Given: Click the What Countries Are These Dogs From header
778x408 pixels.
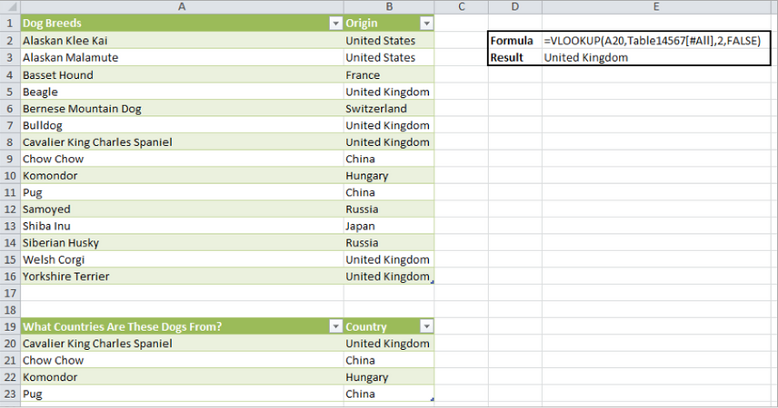Looking at the screenshot, I should (182, 326).
